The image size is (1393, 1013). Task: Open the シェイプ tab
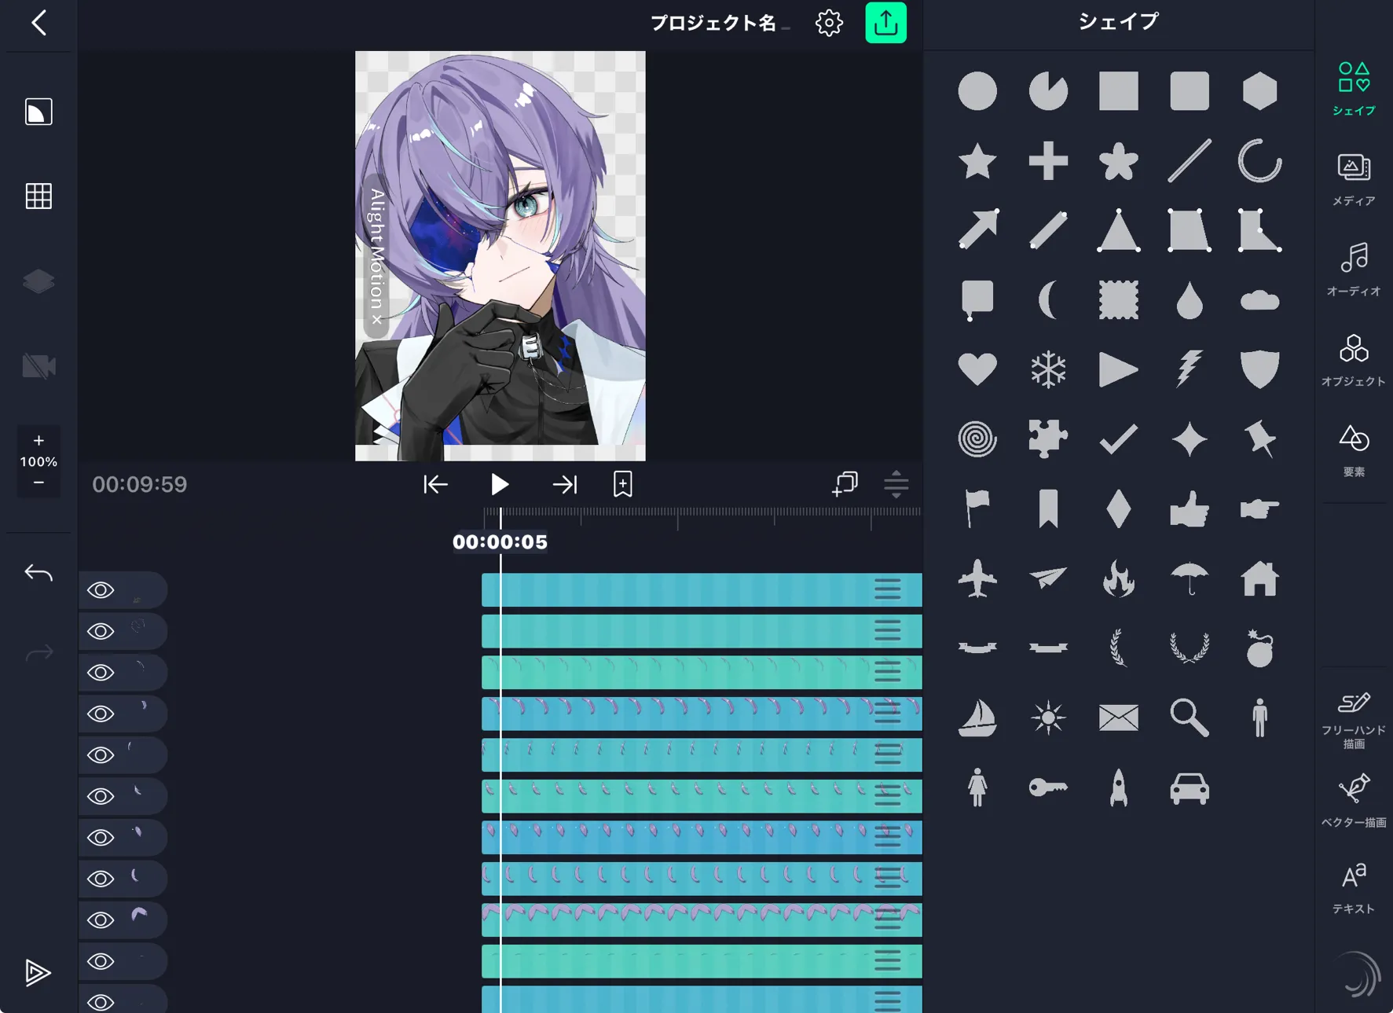[x=1354, y=89]
